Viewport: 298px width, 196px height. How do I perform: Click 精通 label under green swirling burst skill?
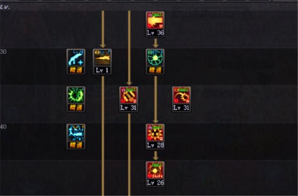[x=76, y=108]
